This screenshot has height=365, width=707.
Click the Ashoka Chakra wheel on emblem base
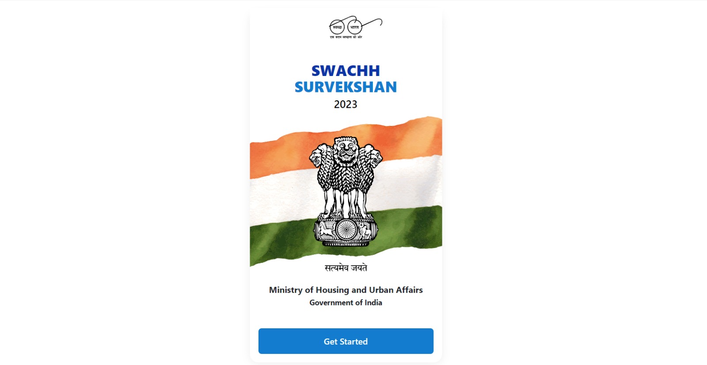[346, 230]
